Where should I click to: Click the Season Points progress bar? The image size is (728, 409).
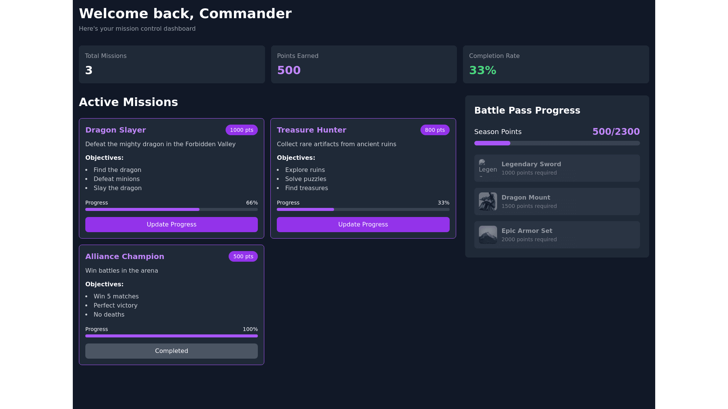557,143
